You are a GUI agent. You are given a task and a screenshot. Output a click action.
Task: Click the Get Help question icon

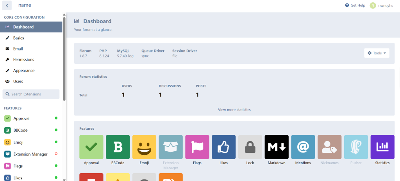pos(347,5)
